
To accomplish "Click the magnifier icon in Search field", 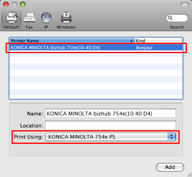I will pyautogui.click(x=170, y=18).
